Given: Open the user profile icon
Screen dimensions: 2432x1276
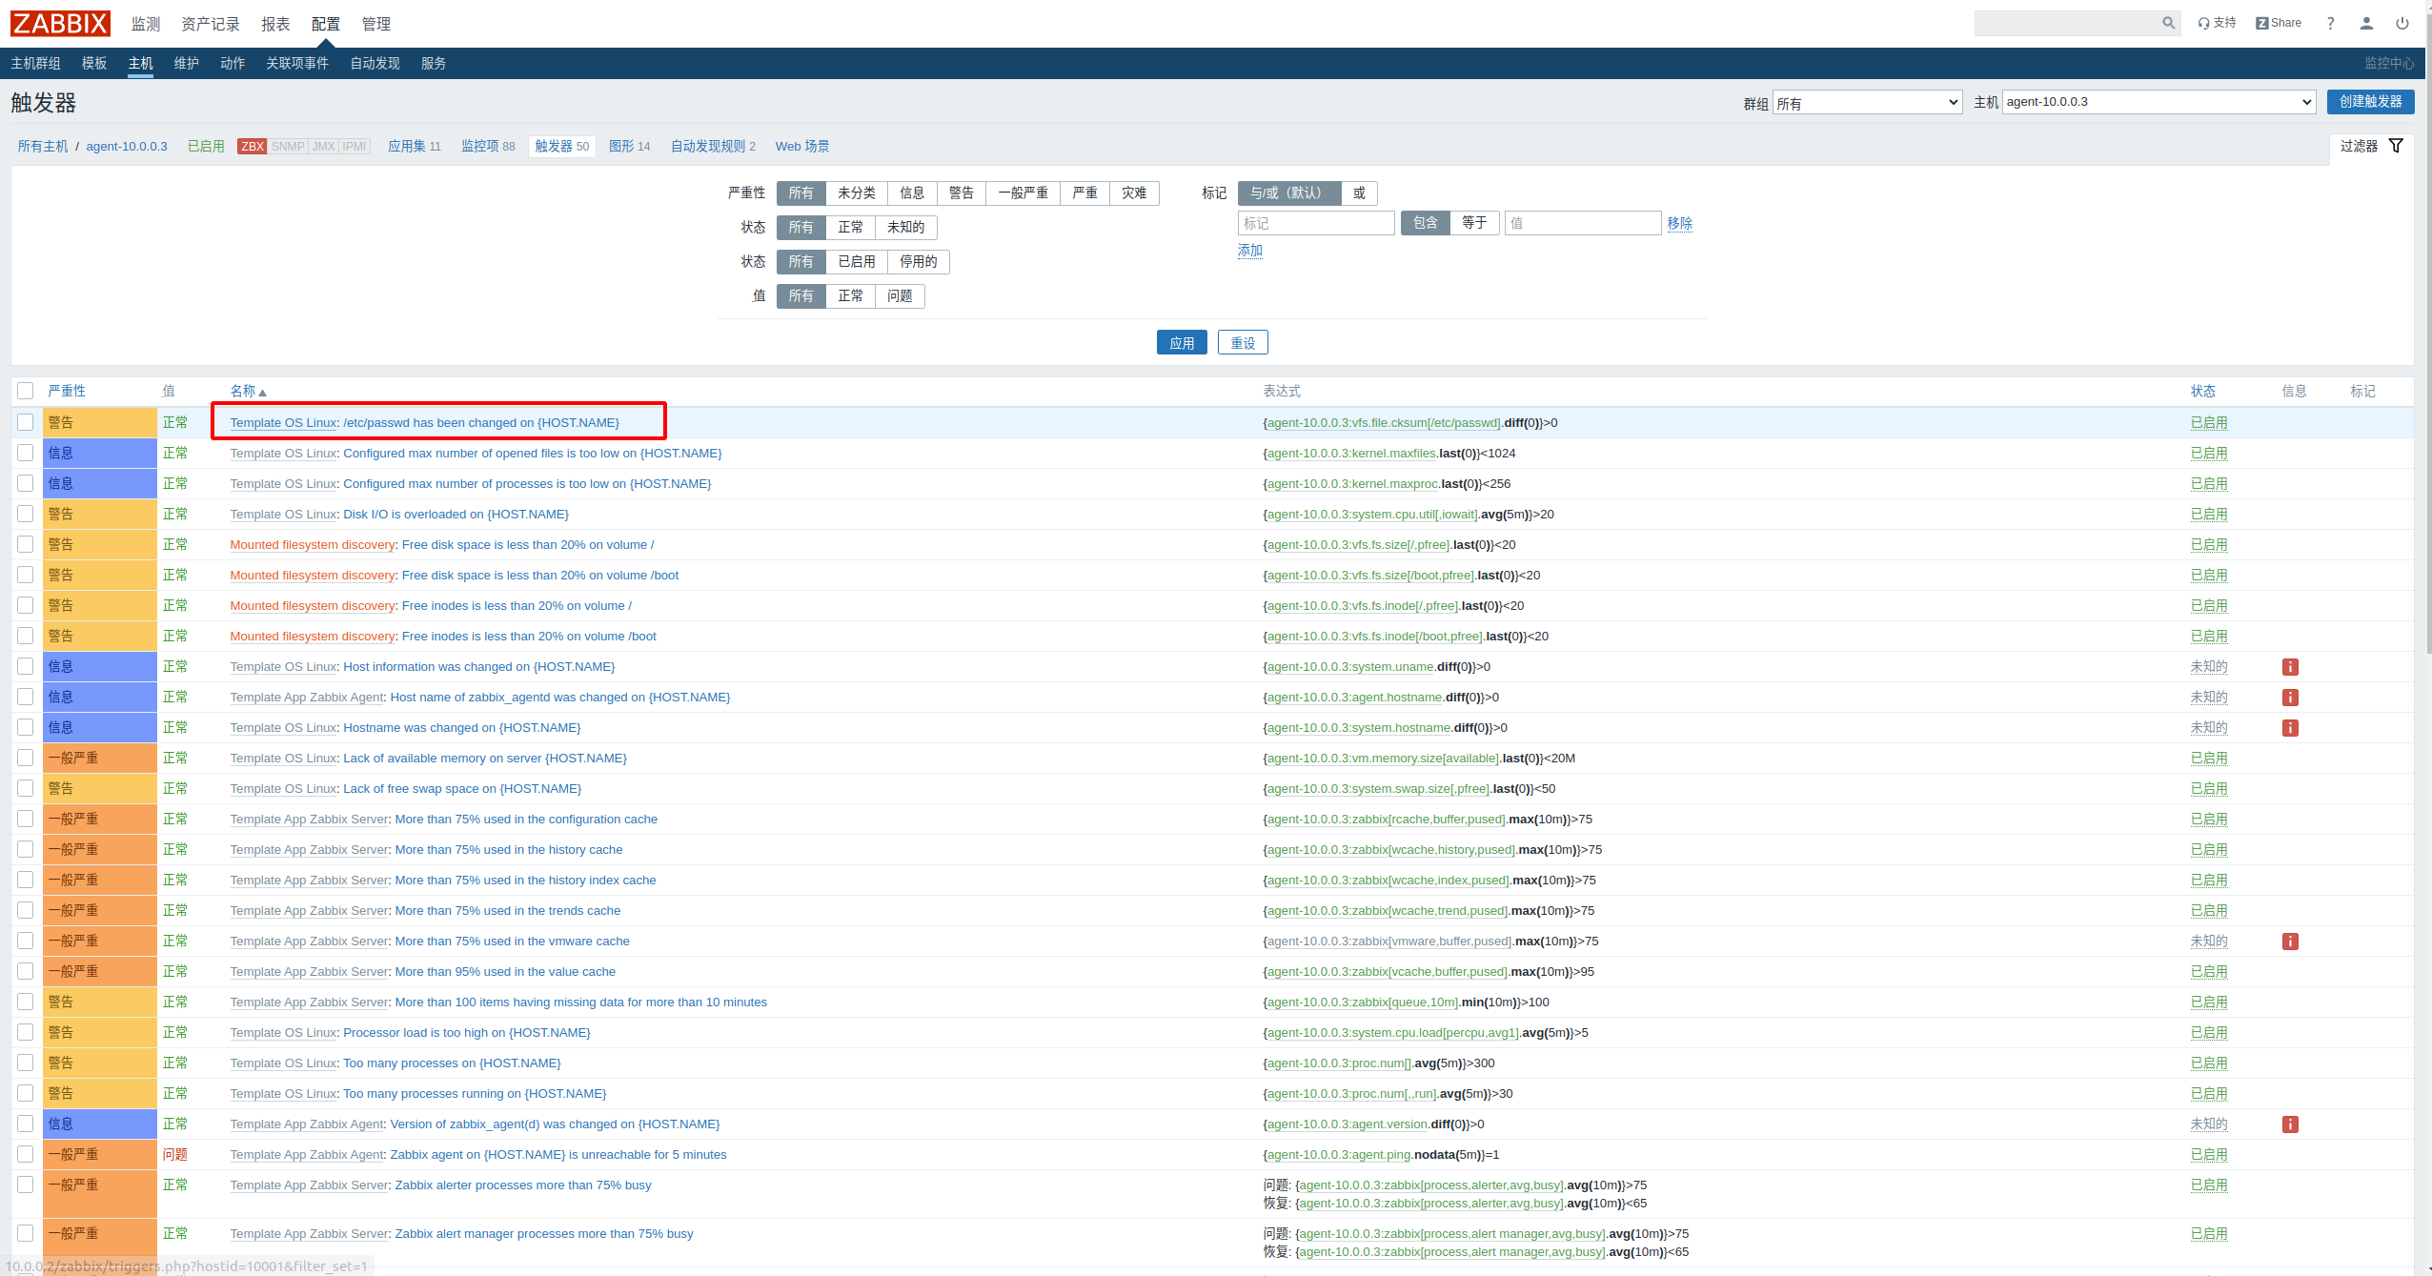Looking at the screenshot, I should click(x=2366, y=23).
